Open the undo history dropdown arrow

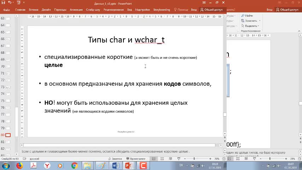(13, 2)
